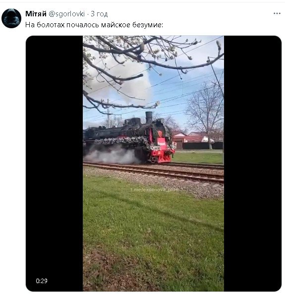Play the embedded steam train video
The height and width of the screenshot is (297, 285).
point(153,163)
